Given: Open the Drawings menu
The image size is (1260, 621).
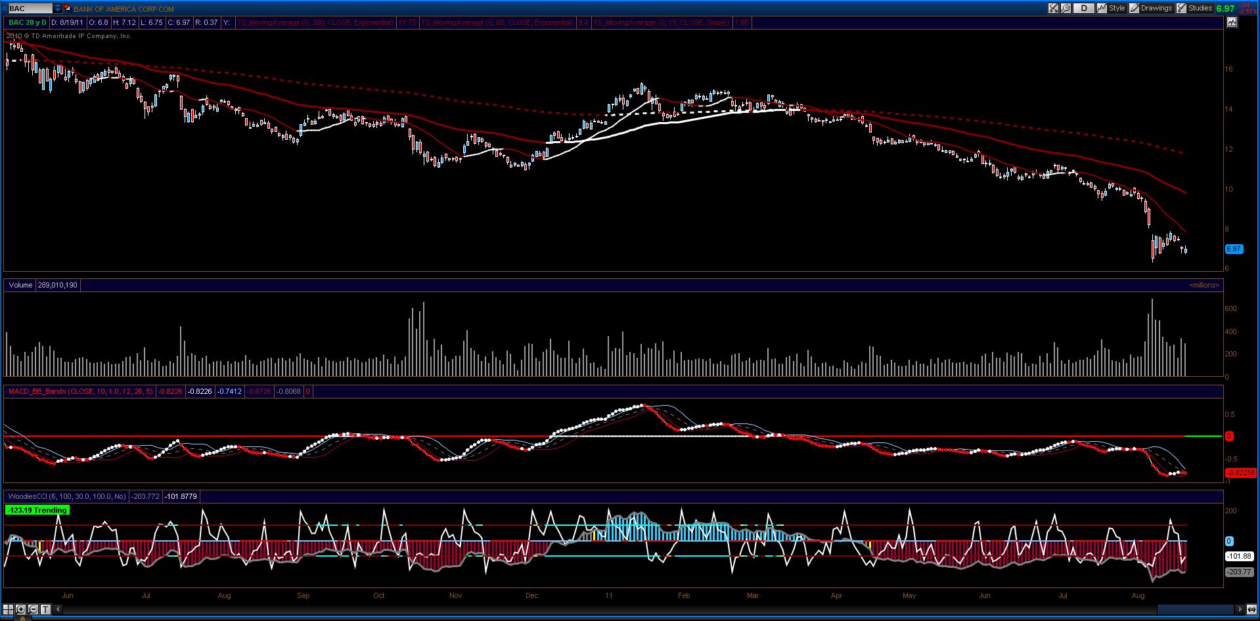Looking at the screenshot, I should point(1150,8).
